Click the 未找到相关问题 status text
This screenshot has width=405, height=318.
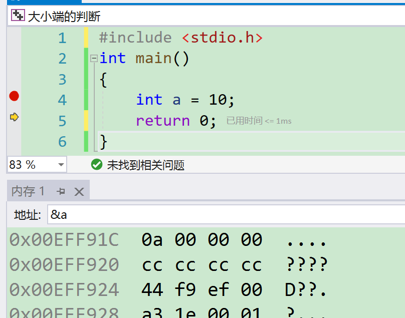point(146,165)
